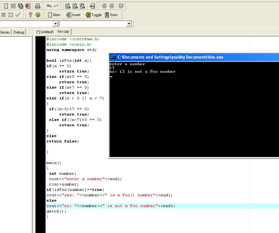Click the Save All toolbar icon
This screenshot has height=233, width=279.
point(21,6)
